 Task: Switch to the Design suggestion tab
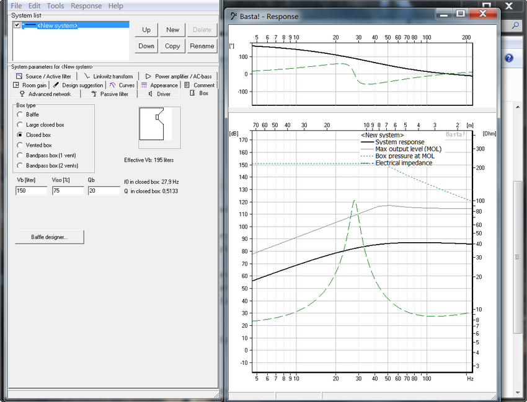[77, 85]
